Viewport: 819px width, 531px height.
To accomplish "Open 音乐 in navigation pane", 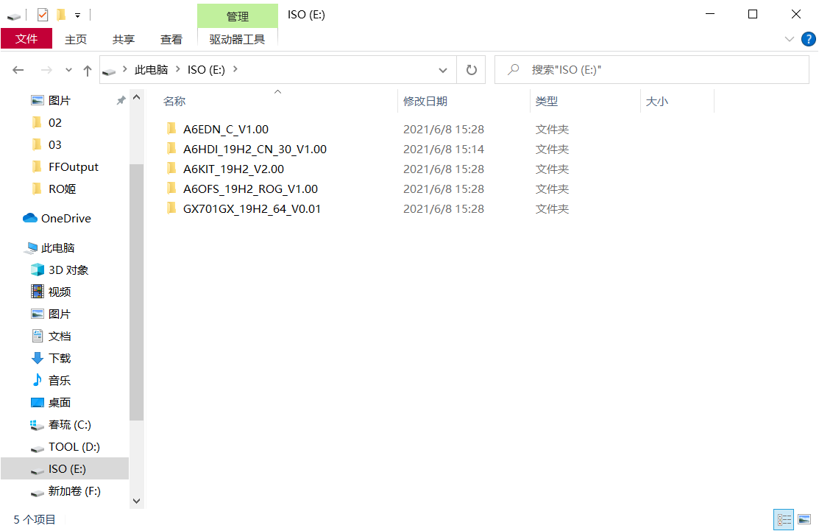I will point(59,380).
